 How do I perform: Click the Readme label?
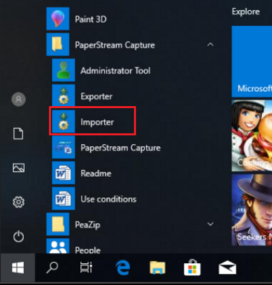(96, 173)
